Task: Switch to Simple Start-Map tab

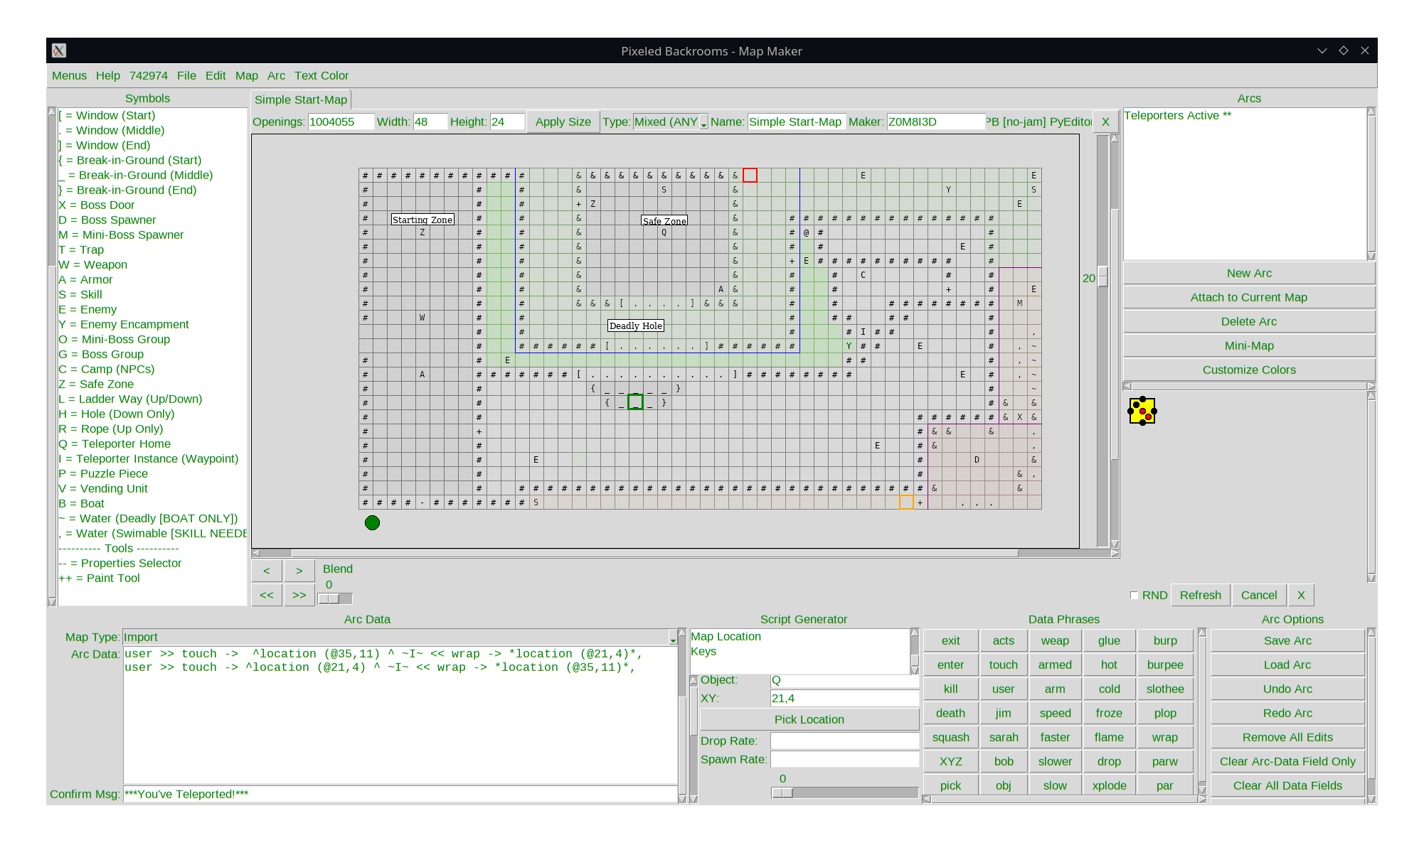Action: [x=301, y=100]
